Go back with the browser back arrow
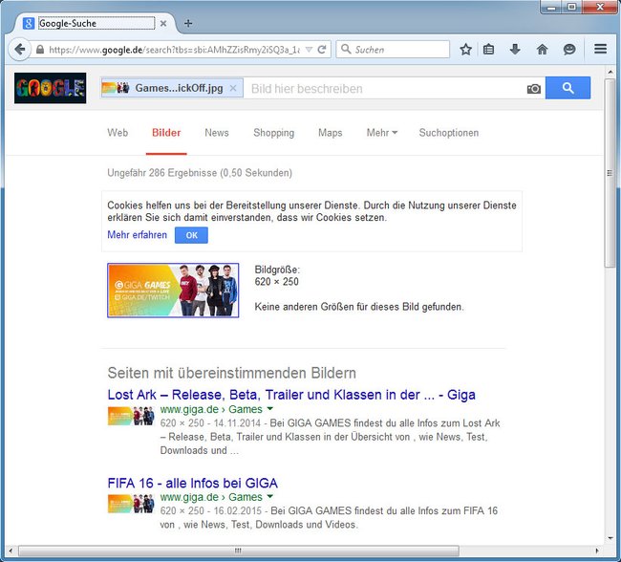The height and width of the screenshot is (562, 621). coord(19,50)
